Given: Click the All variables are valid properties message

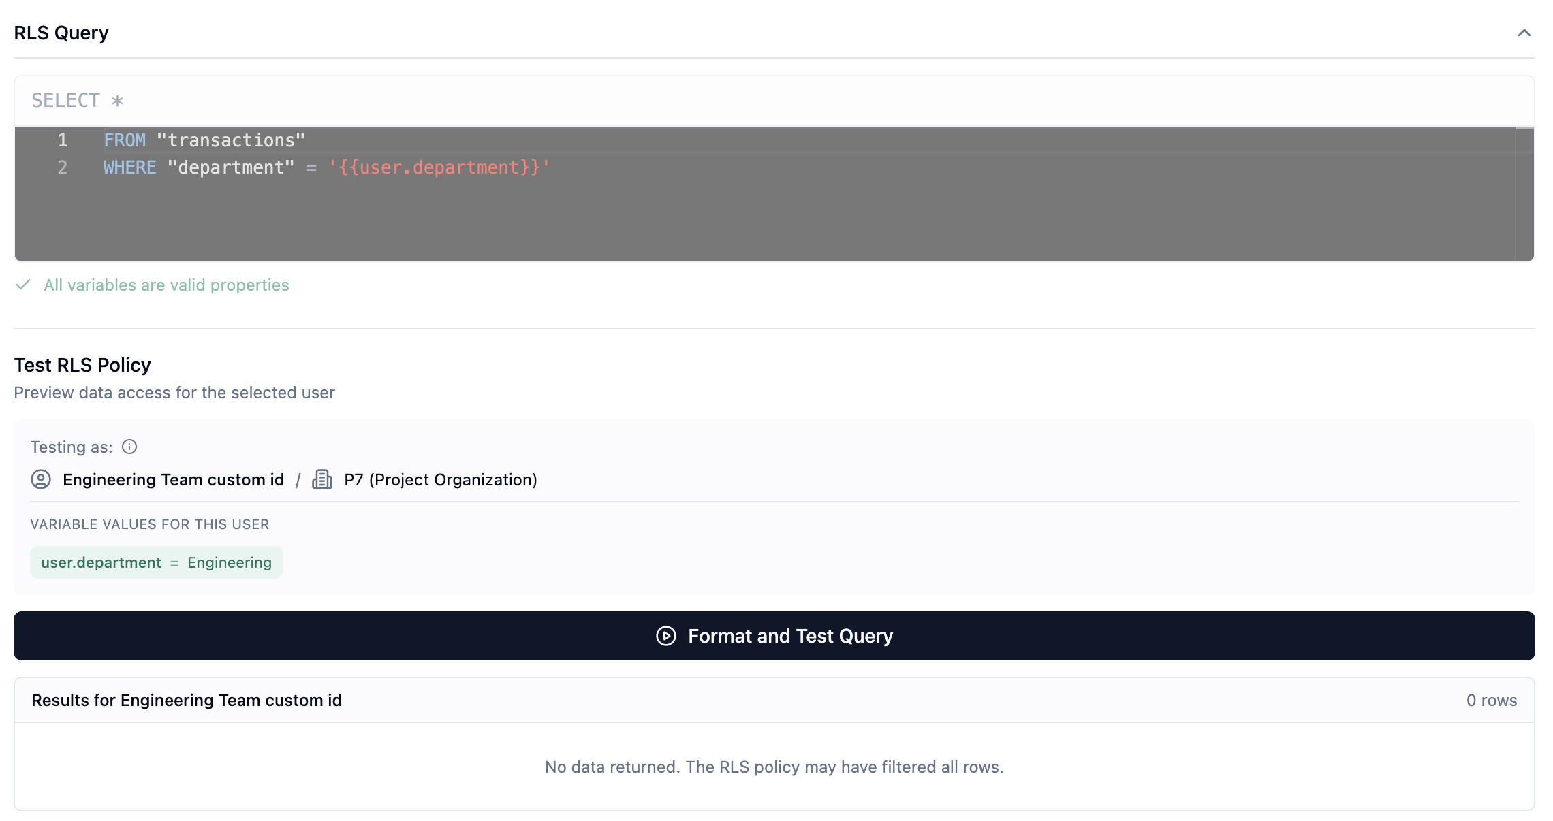Looking at the screenshot, I should [x=166, y=285].
